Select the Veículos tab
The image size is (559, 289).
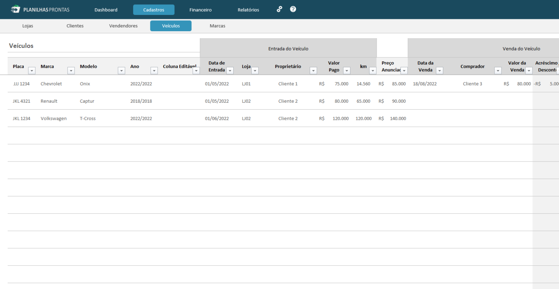point(171,26)
